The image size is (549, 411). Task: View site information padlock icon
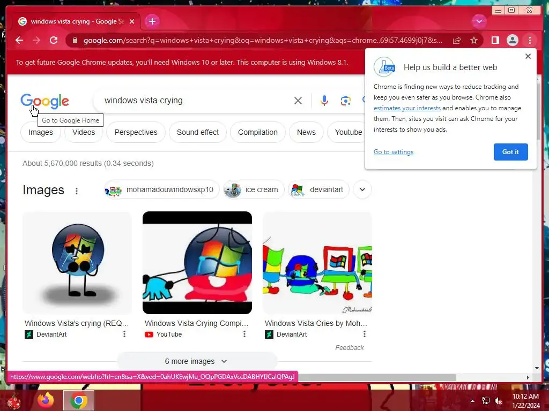coord(75,40)
